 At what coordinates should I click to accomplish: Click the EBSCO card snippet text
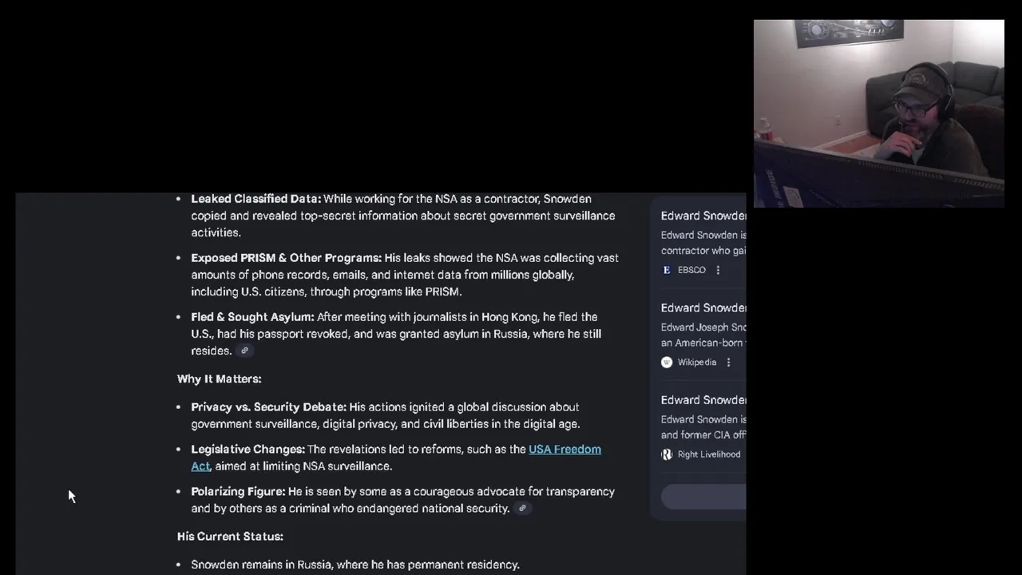703,243
